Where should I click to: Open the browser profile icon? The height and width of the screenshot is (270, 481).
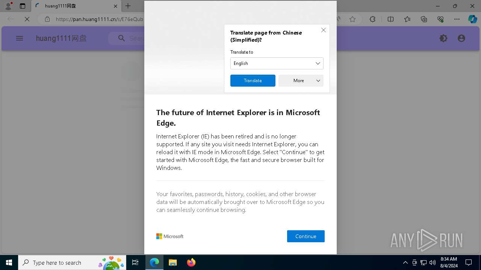pos(8,6)
